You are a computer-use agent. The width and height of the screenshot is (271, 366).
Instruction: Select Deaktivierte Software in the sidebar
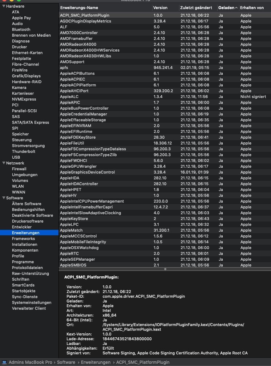32,215
